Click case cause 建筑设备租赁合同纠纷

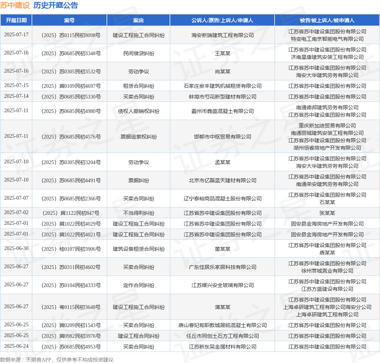click(x=139, y=249)
